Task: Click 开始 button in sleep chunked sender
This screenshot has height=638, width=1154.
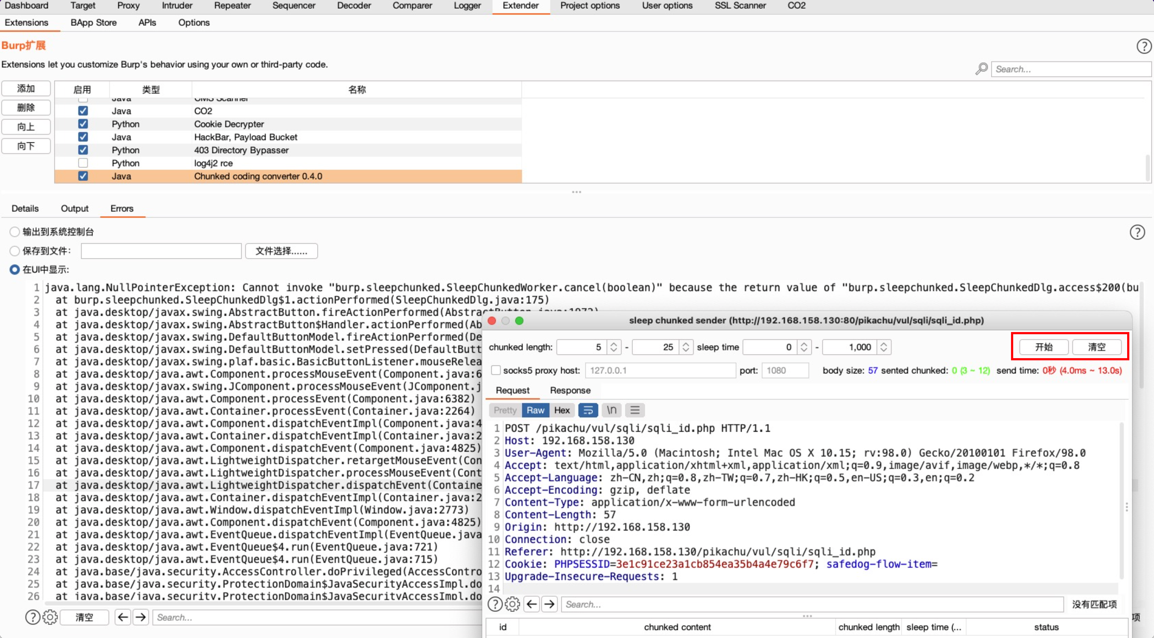Action: pos(1043,347)
